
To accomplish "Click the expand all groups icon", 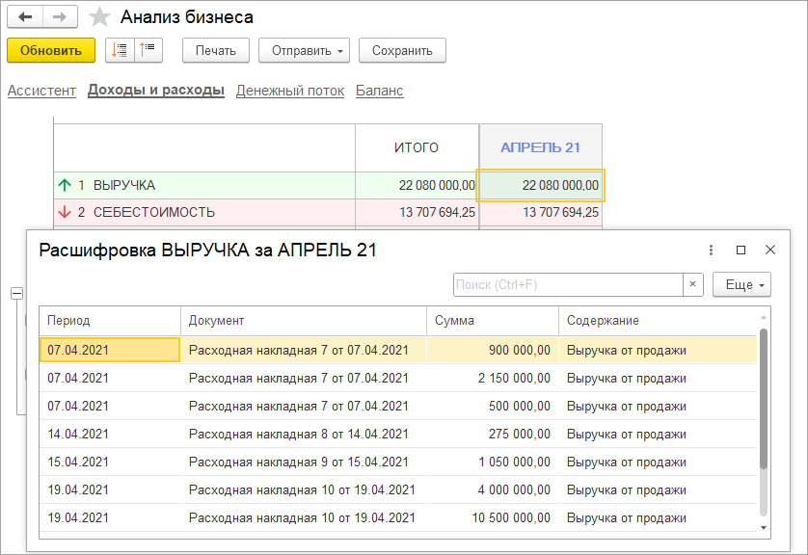I will [x=121, y=50].
